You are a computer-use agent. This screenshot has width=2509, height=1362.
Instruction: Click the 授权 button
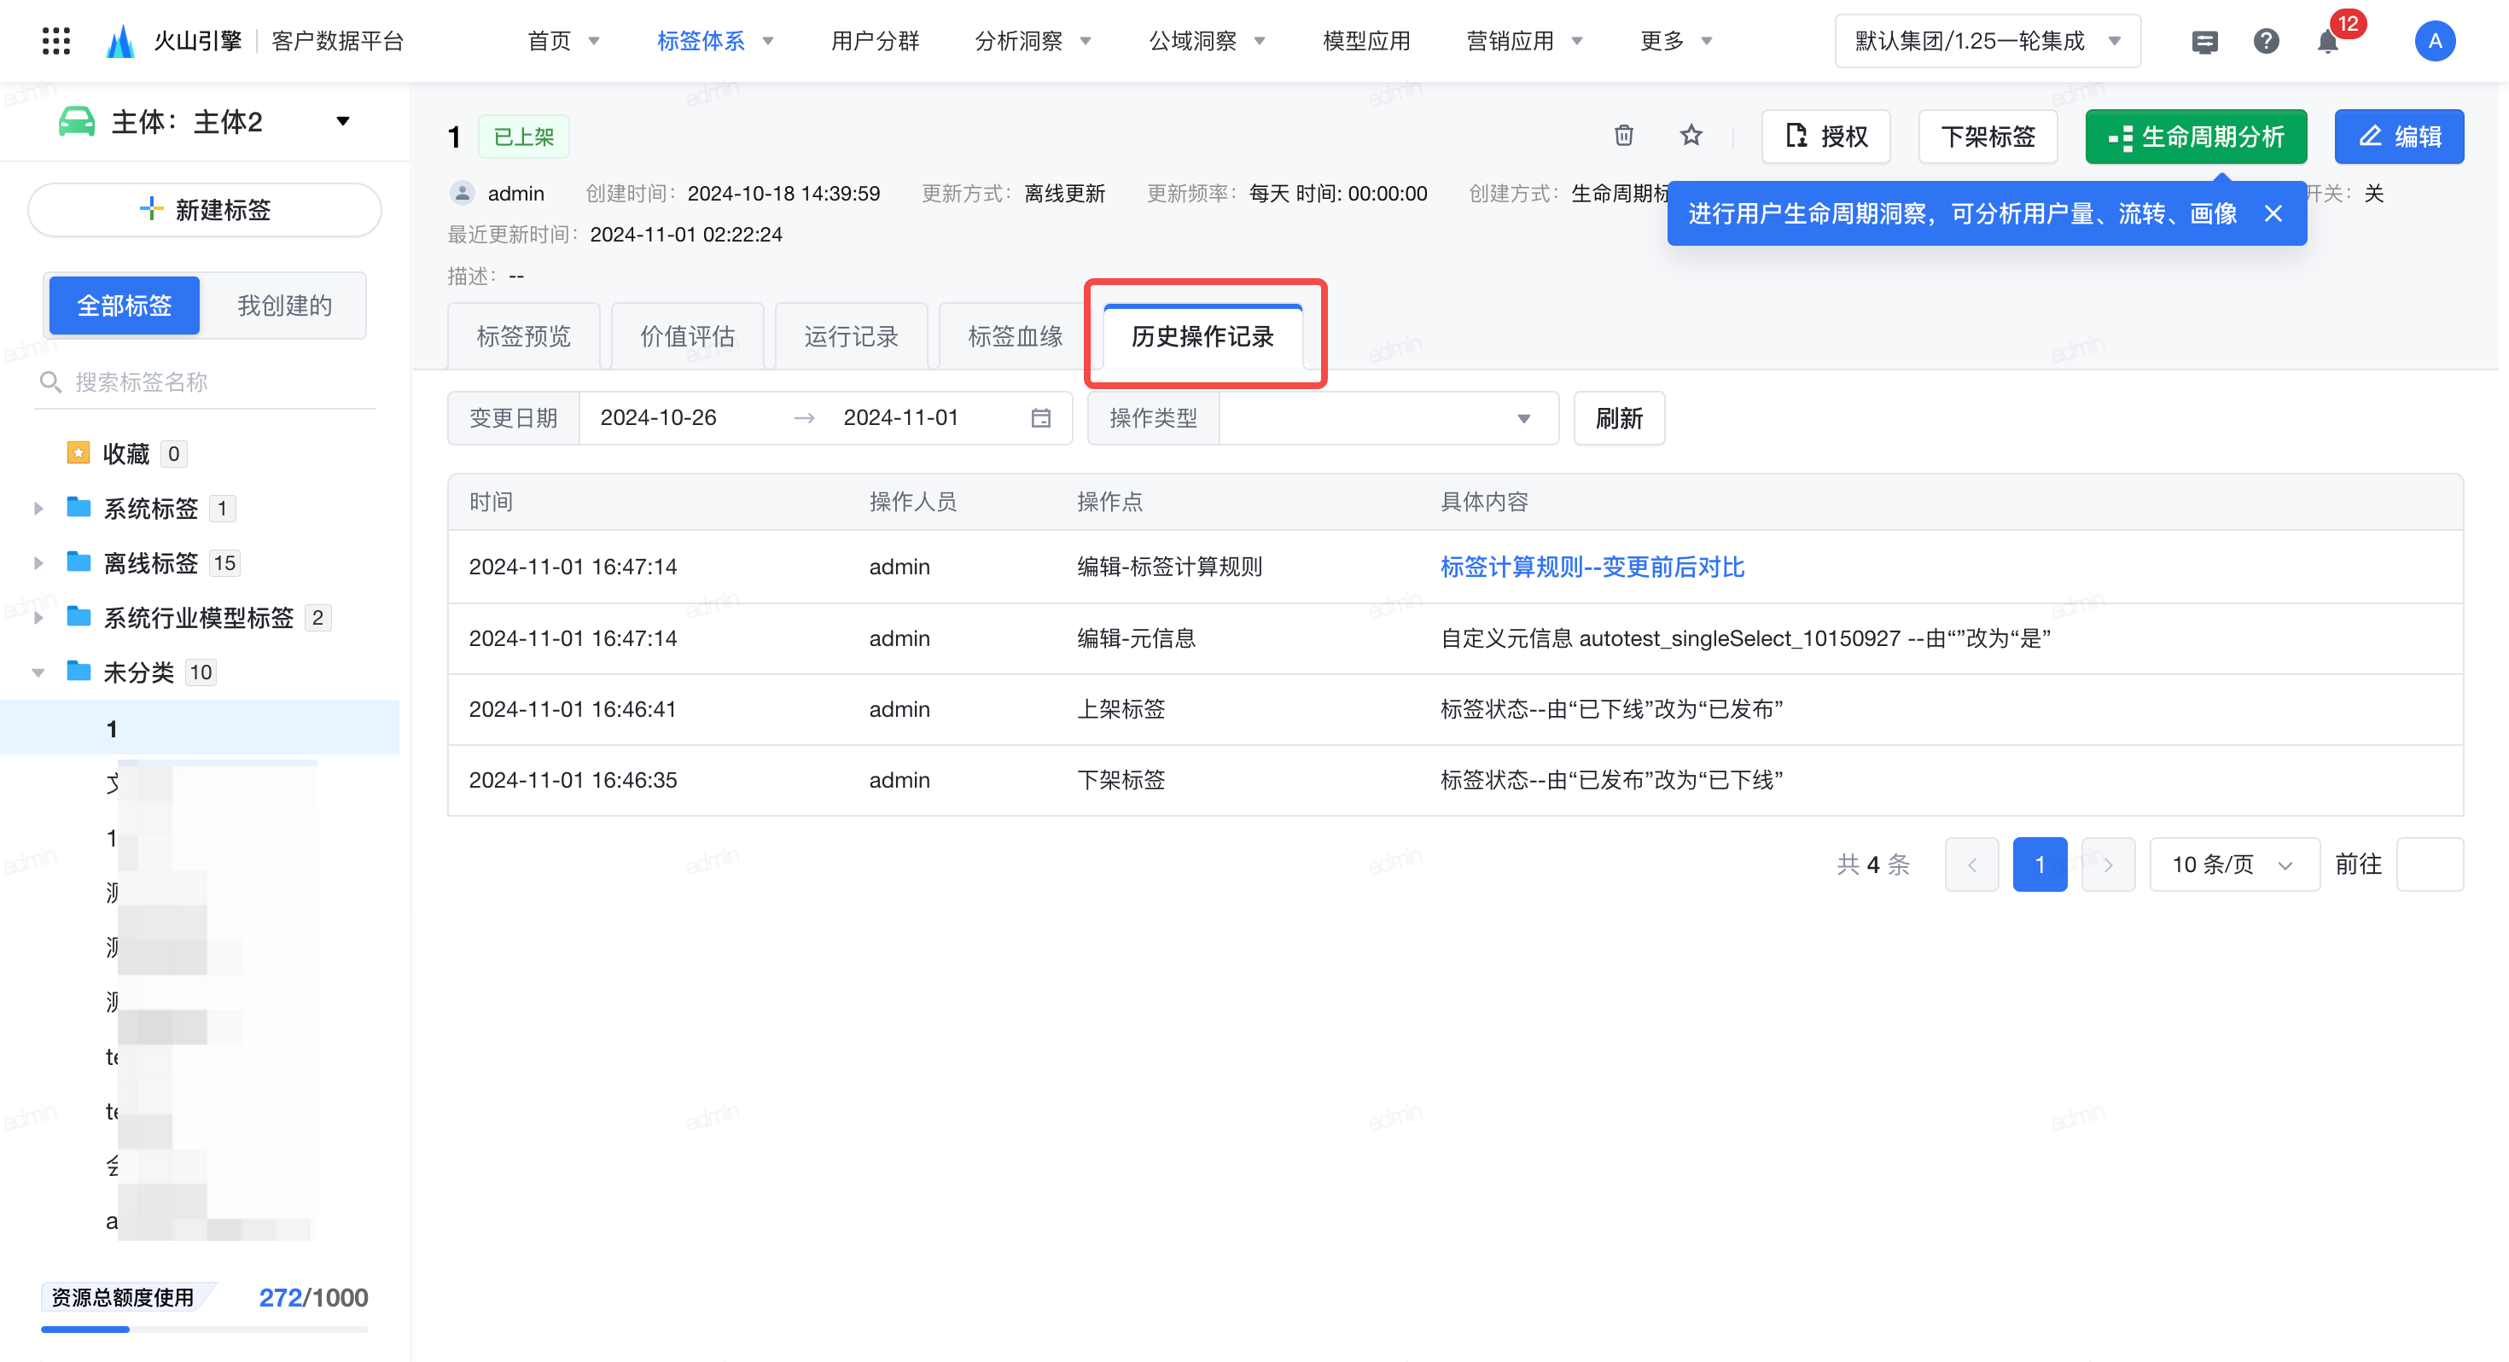(1825, 136)
